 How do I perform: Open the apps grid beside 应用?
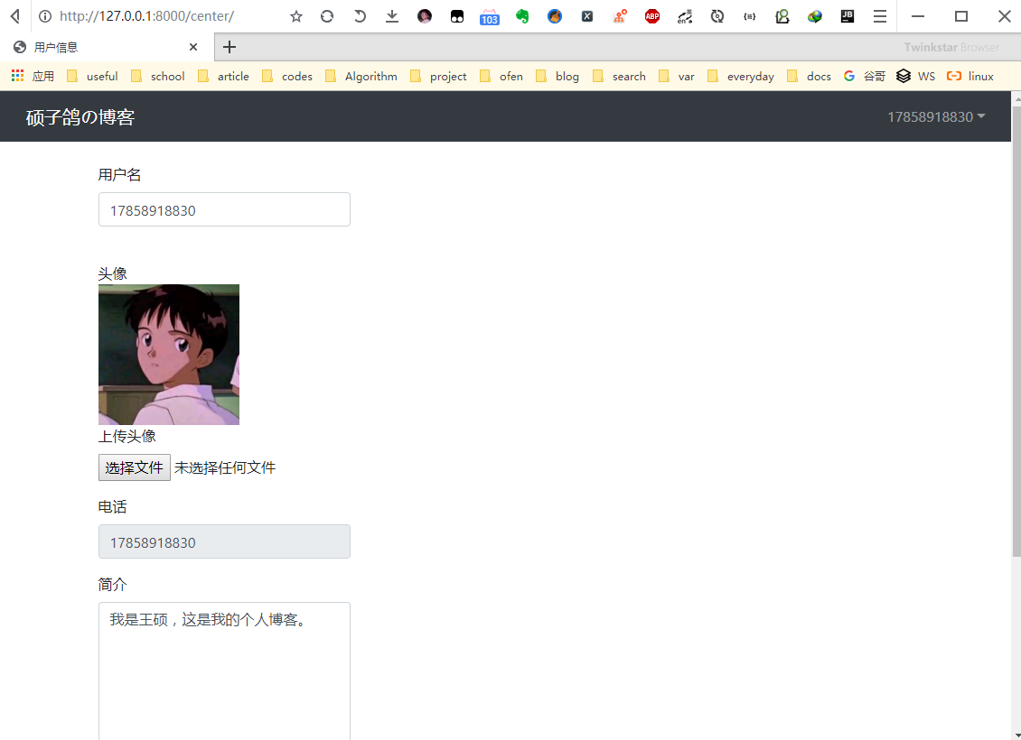16,76
